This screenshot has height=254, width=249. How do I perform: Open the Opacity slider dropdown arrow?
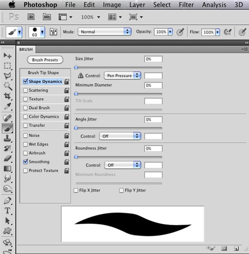pos(170,32)
